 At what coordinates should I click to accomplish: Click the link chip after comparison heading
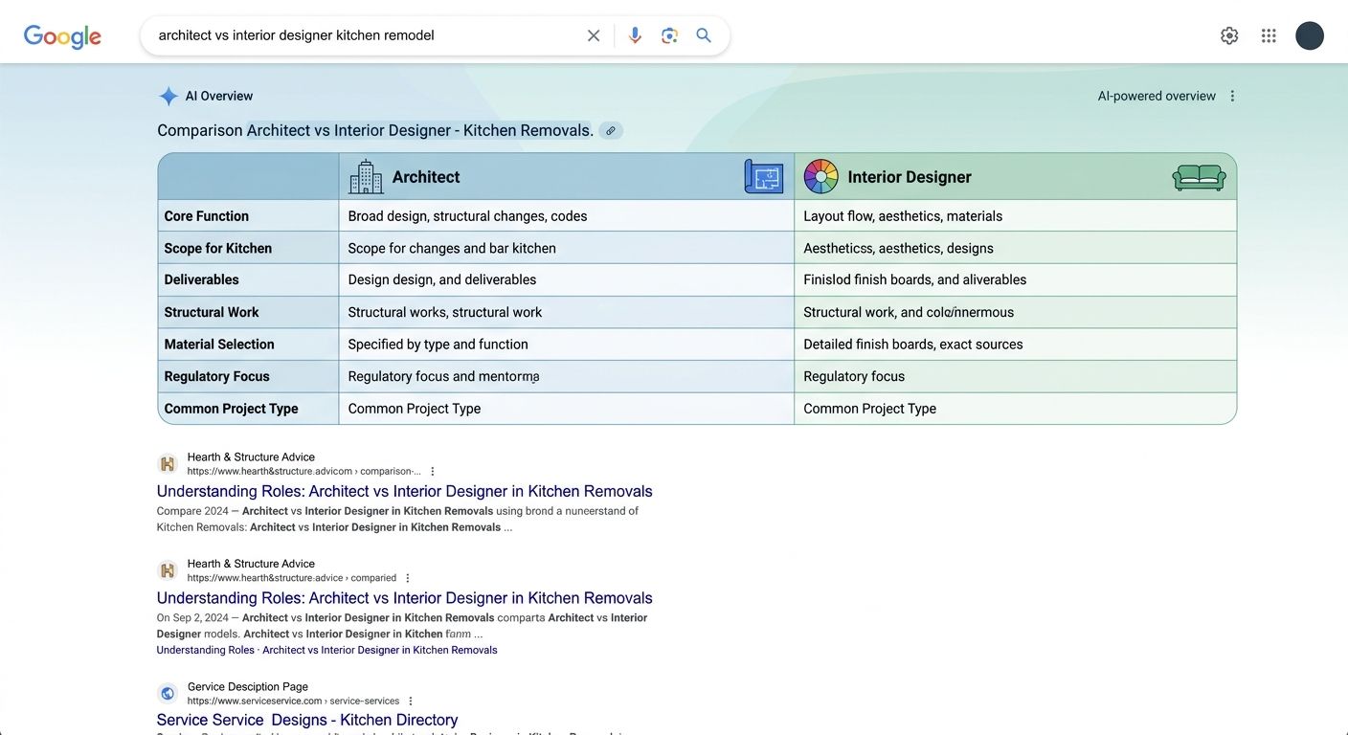click(x=611, y=130)
